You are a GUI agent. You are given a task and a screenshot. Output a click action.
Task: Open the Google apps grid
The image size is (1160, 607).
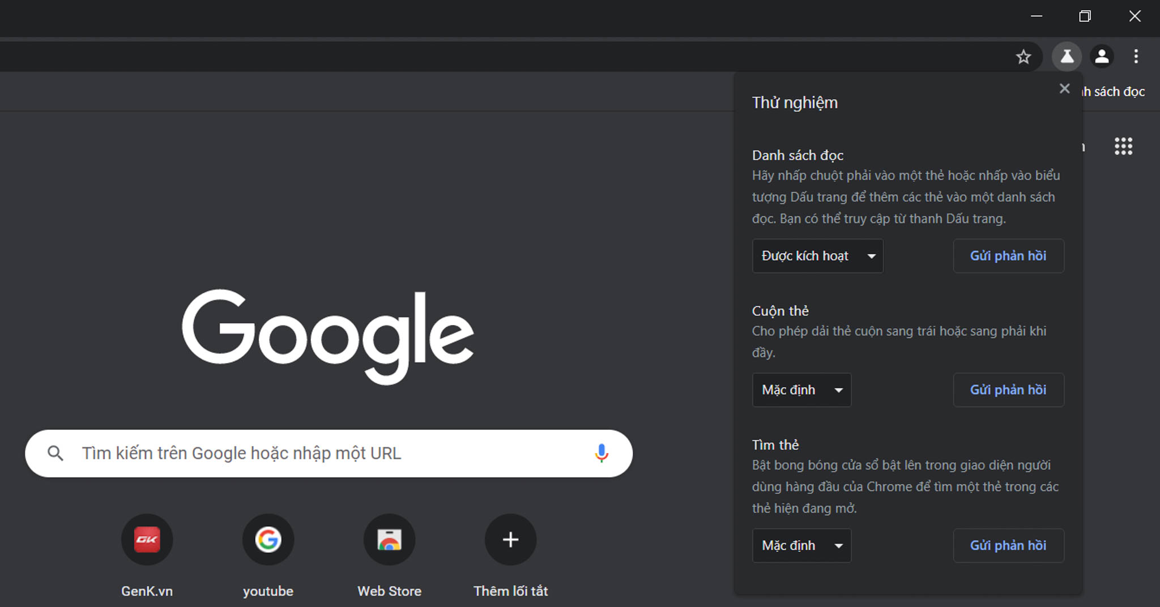[1123, 146]
